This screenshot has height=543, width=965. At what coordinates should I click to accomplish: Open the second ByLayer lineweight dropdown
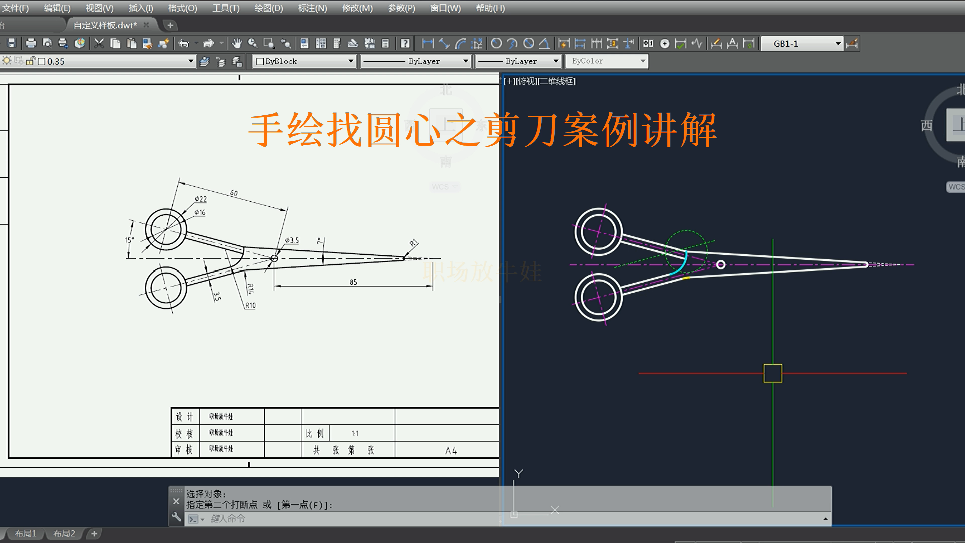[518, 61]
